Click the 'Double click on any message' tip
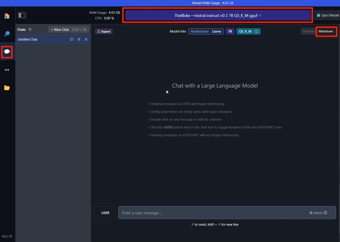The image size is (340, 242). click(x=185, y=120)
